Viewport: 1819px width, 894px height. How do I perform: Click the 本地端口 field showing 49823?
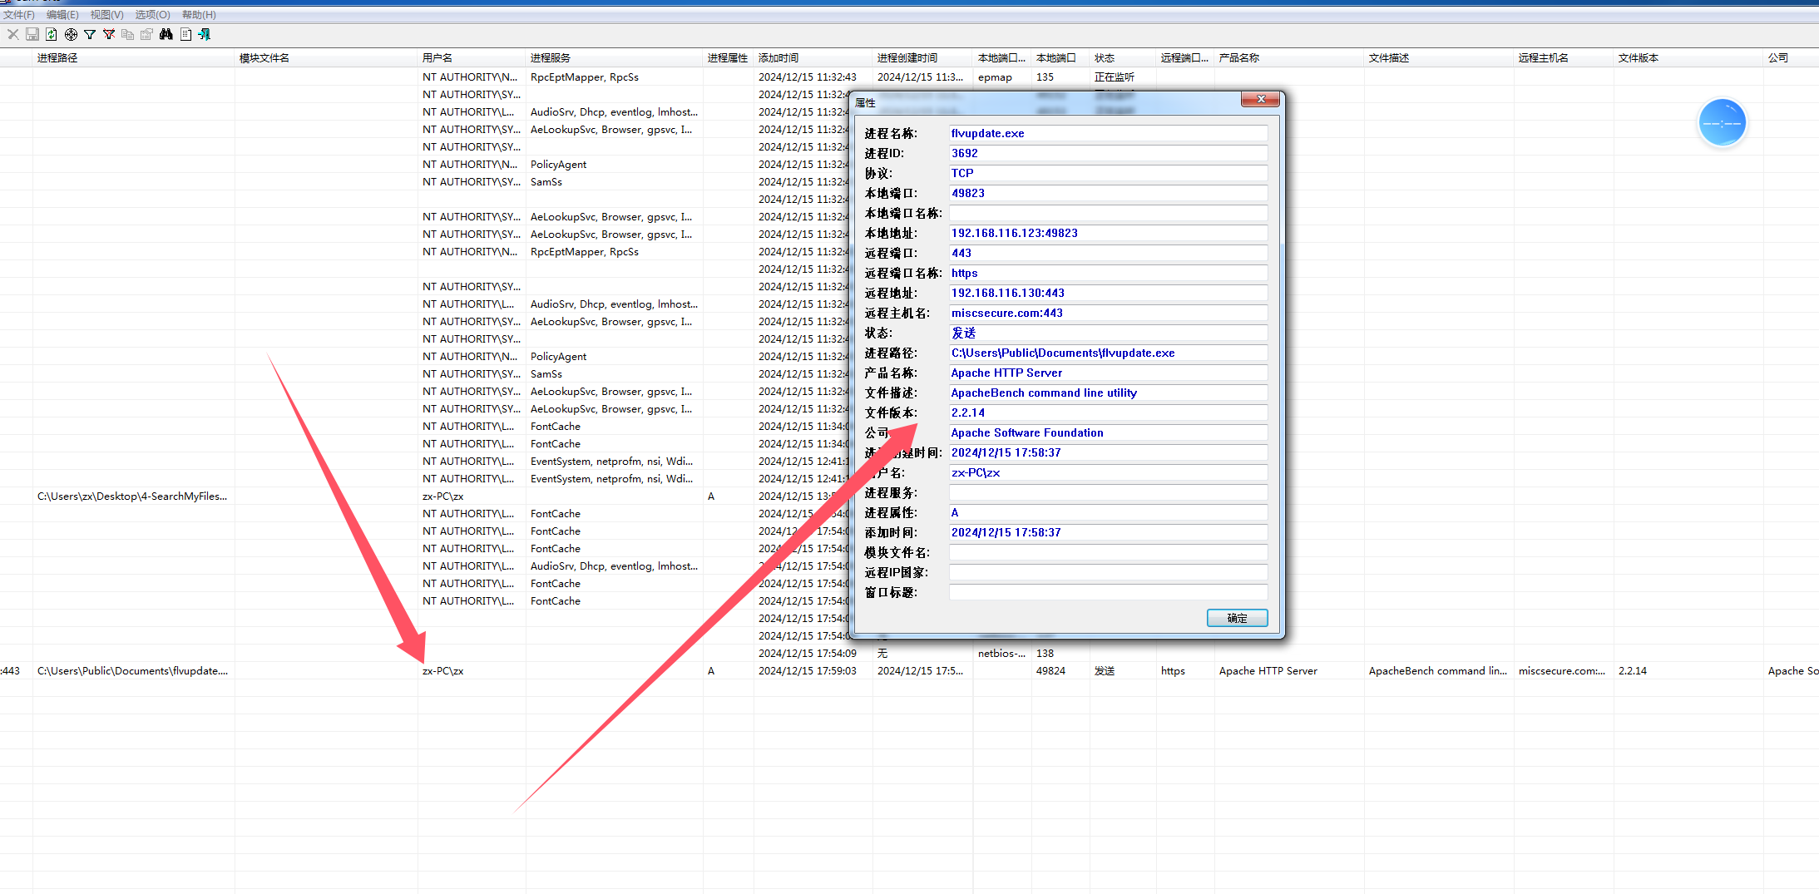(1108, 193)
